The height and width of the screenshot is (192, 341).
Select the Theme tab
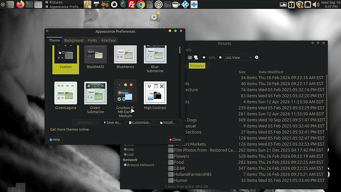(x=54, y=40)
